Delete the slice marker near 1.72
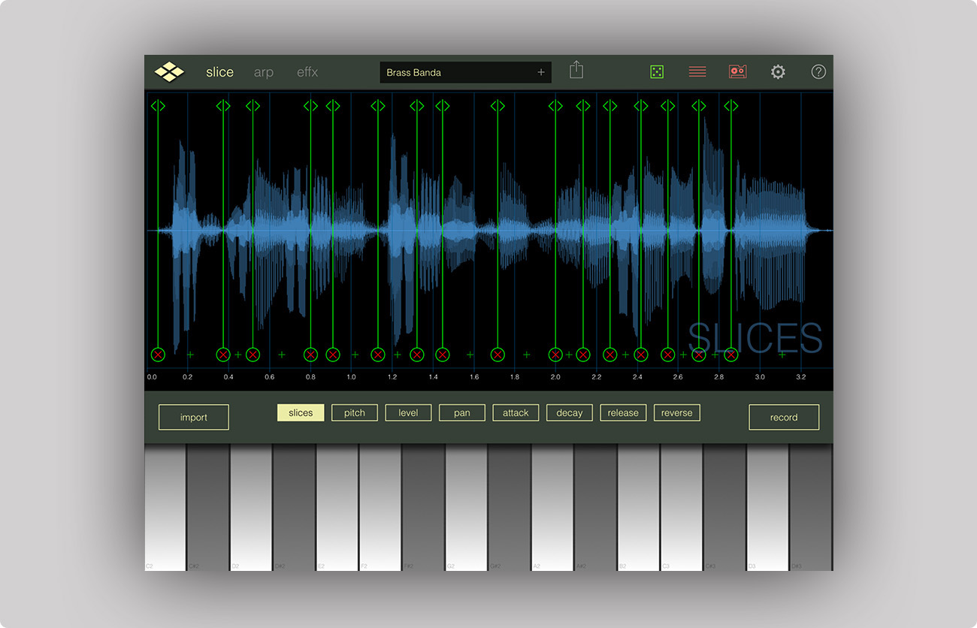This screenshot has width=977, height=628. click(x=498, y=355)
